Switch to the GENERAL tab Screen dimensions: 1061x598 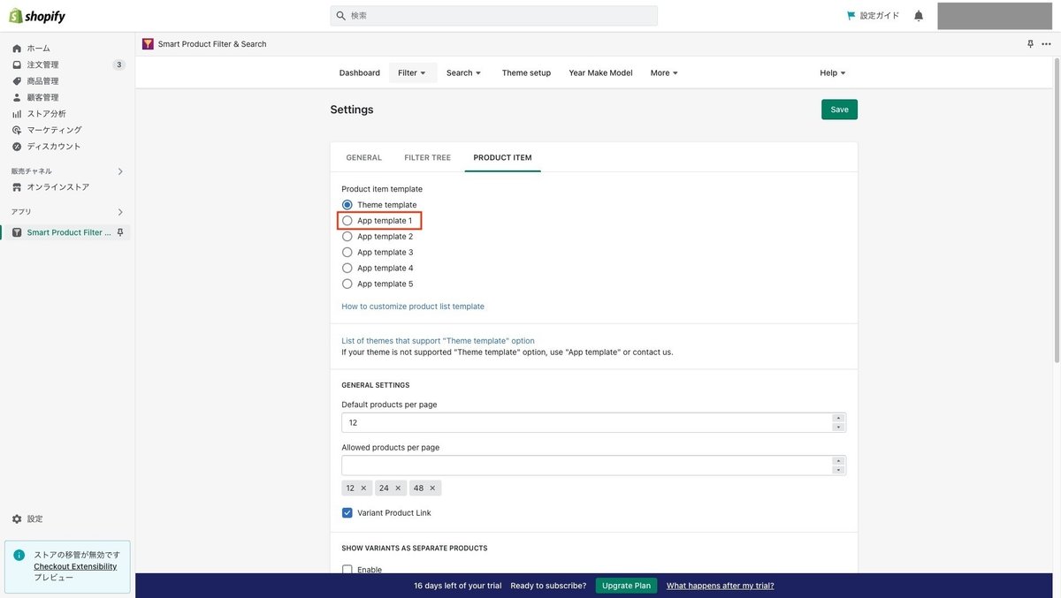(x=364, y=158)
